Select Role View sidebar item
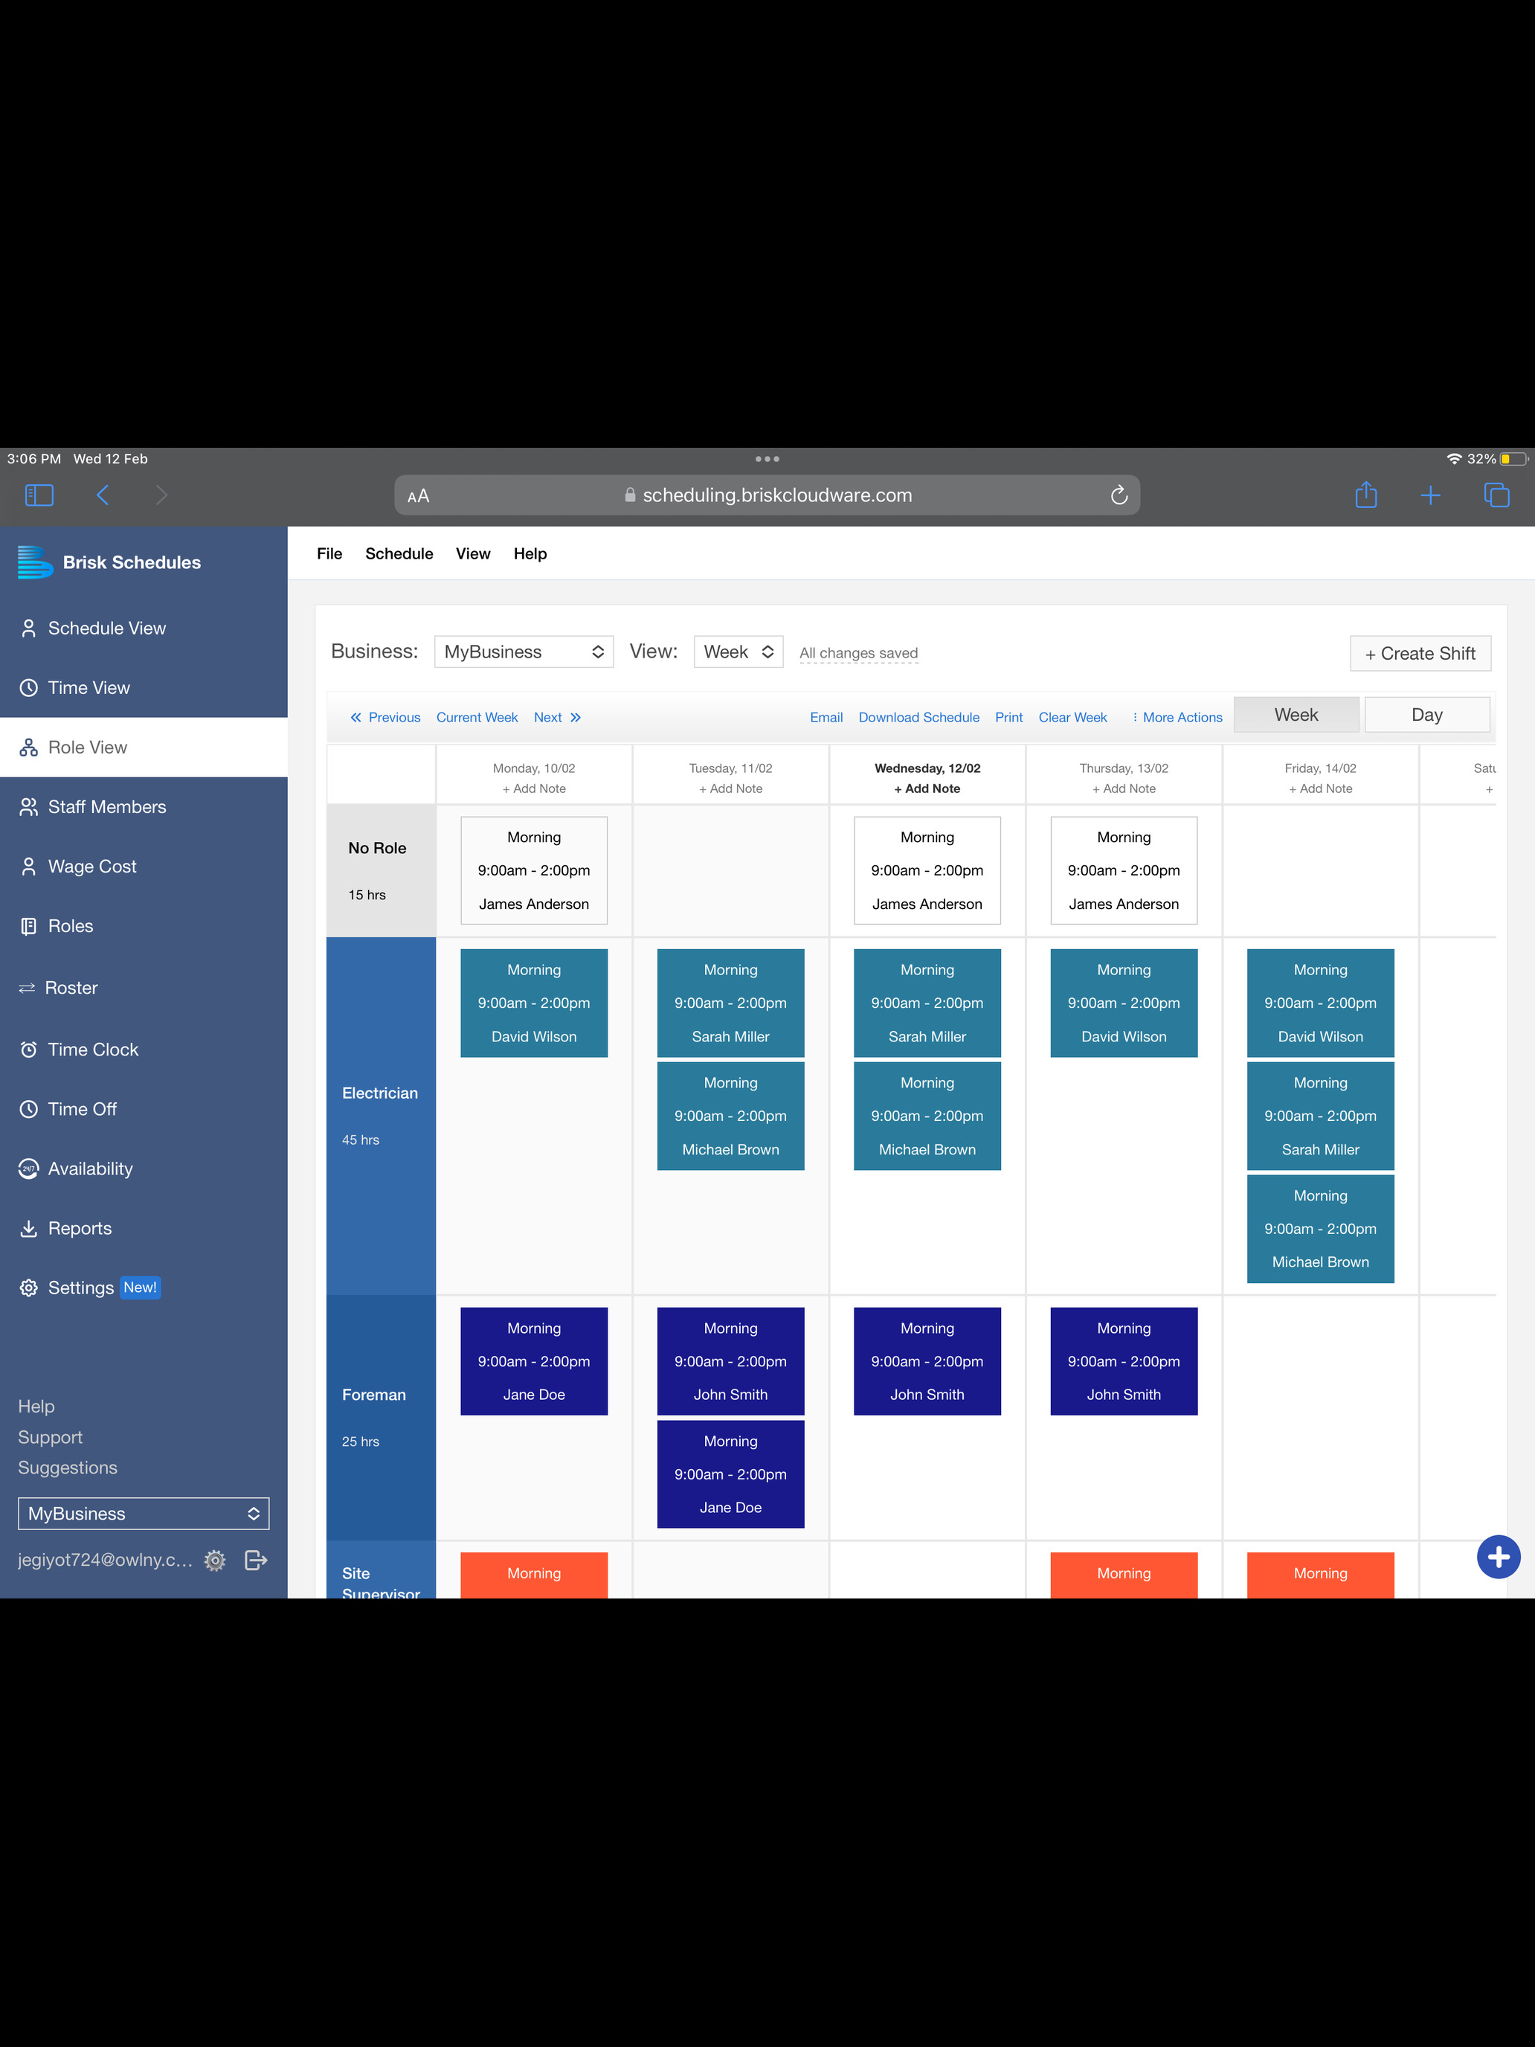 [144, 747]
